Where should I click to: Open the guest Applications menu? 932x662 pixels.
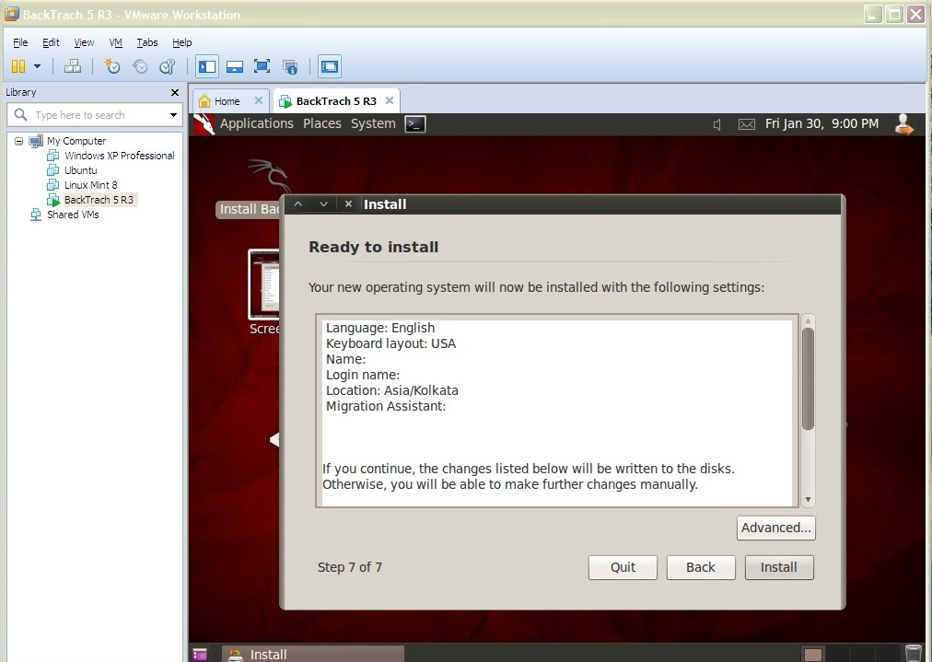pos(257,123)
